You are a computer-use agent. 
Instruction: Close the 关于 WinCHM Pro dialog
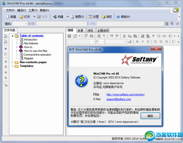pos(156,49)
